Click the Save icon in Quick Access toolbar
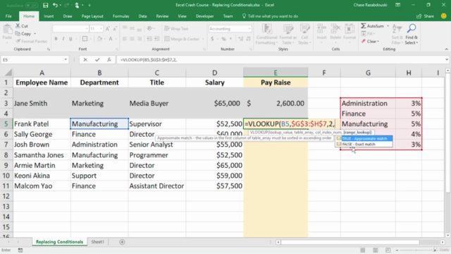 [x=45, y=5]
